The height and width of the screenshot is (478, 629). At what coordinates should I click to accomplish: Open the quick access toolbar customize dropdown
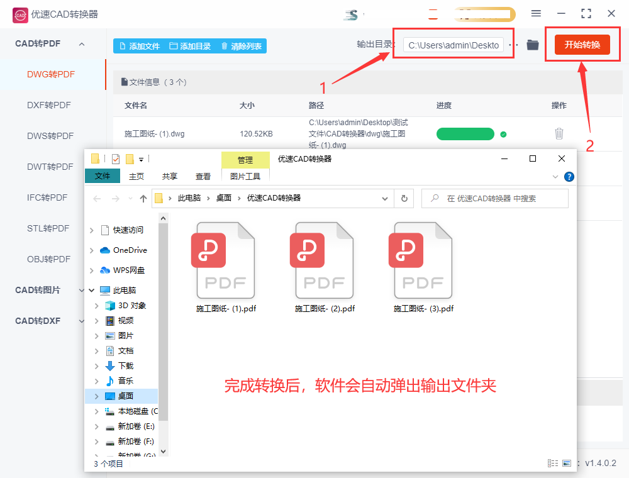[x=141, y=160]
